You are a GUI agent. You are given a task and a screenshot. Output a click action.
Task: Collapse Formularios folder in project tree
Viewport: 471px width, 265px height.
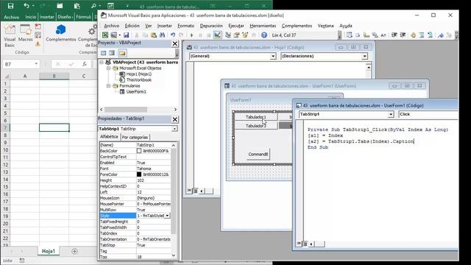(x=108, y=86)
